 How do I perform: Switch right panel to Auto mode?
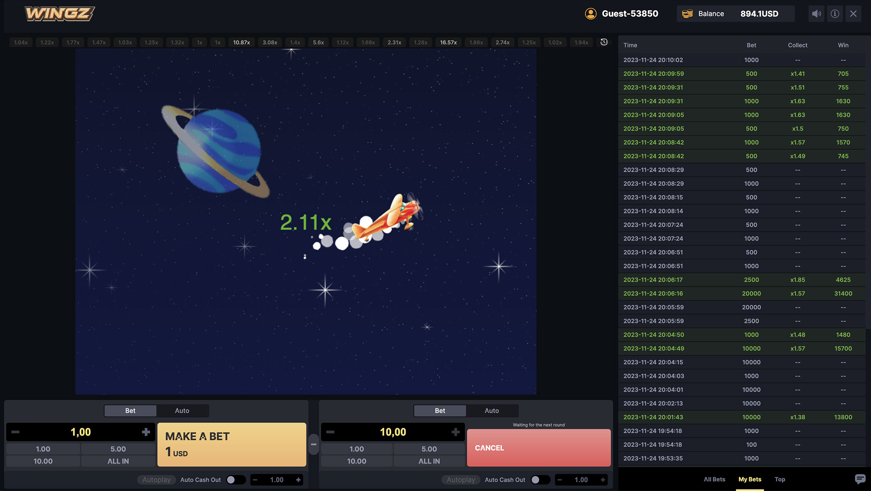[x=491, y=411]
